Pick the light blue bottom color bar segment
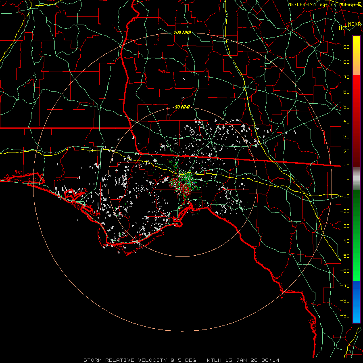The height and width of the screenshot is (363, 363). 356,315
